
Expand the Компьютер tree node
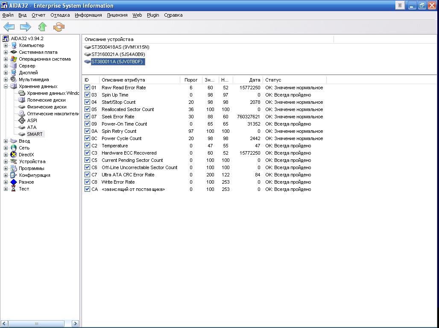(x=6, y=45)
